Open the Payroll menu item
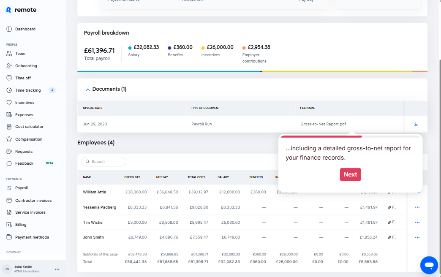 coord(21,188)
